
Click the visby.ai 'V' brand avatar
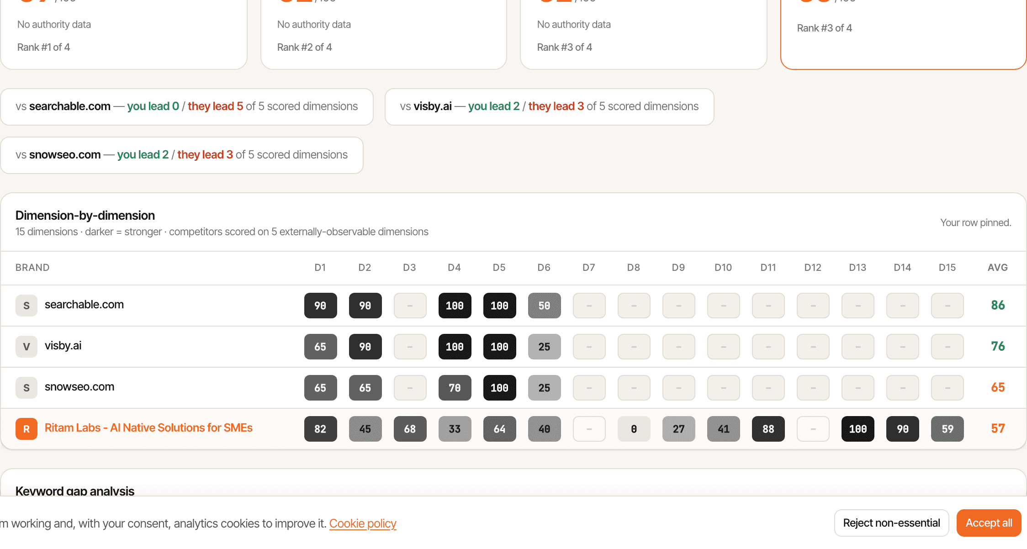tap(26, 347)
